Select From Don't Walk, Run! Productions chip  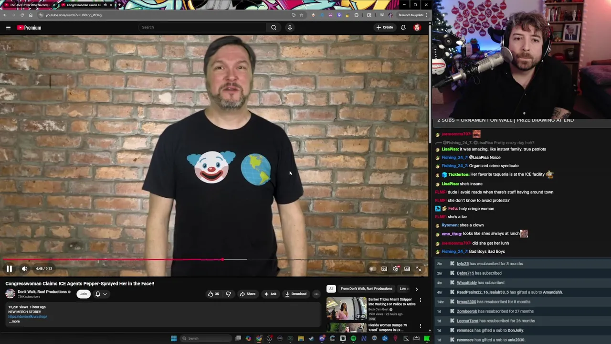click(x=367, y=289)
